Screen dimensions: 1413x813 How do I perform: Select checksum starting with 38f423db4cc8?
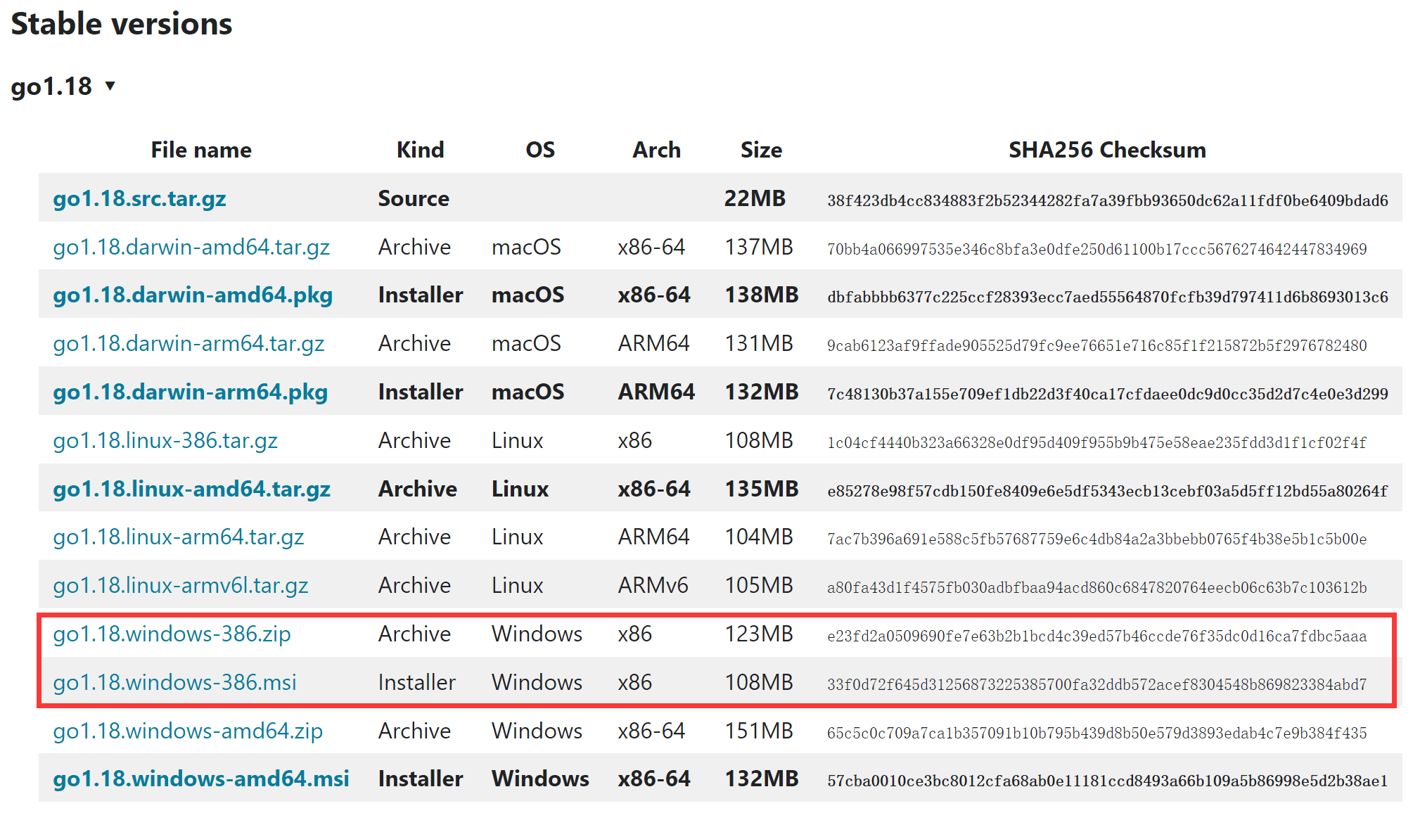pyautogui.click(x=1108, y=200)
